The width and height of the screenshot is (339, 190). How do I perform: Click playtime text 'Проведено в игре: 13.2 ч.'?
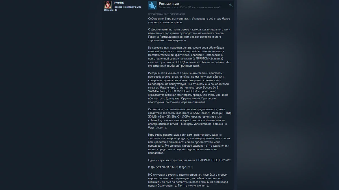(x=175, y=7)
